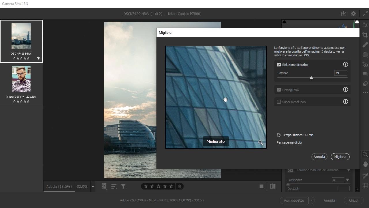Select the Crop tool in right toolbar
The image size is (369, 208).
(365, 35)
